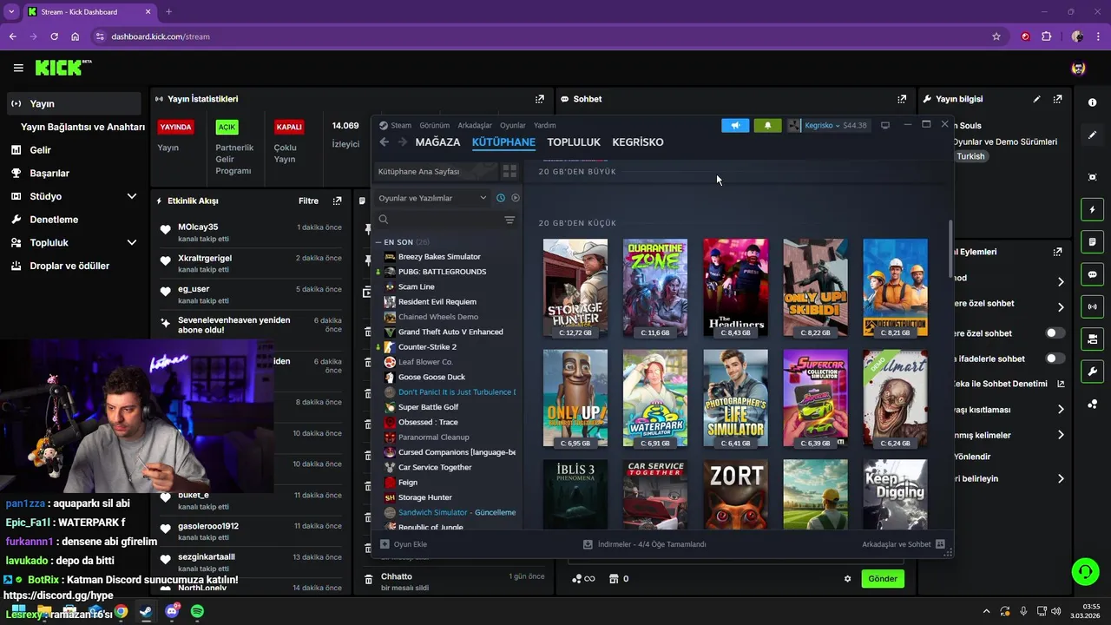
Task: Switch to MAĞAZA tab in Steam
Action: click(x=437, y=142)
